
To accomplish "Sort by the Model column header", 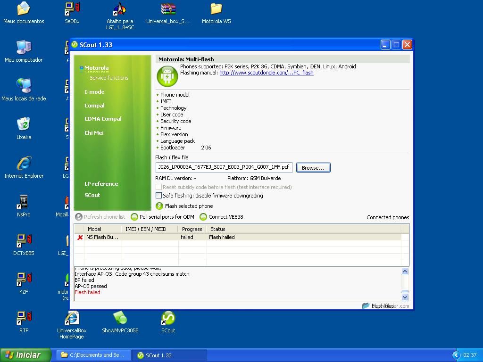I will tap(102, 229).
